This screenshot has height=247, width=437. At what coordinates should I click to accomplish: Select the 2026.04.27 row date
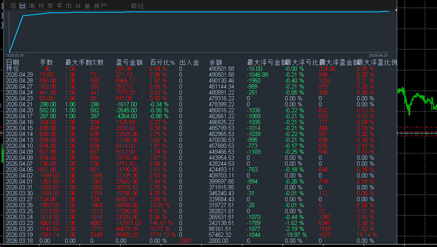tap(19, 86)
